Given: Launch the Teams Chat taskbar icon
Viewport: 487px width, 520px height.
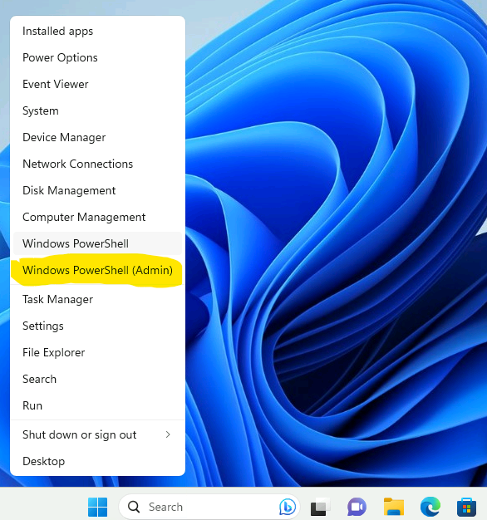Looking at the screenshot, I should click(x=357, y=507).
